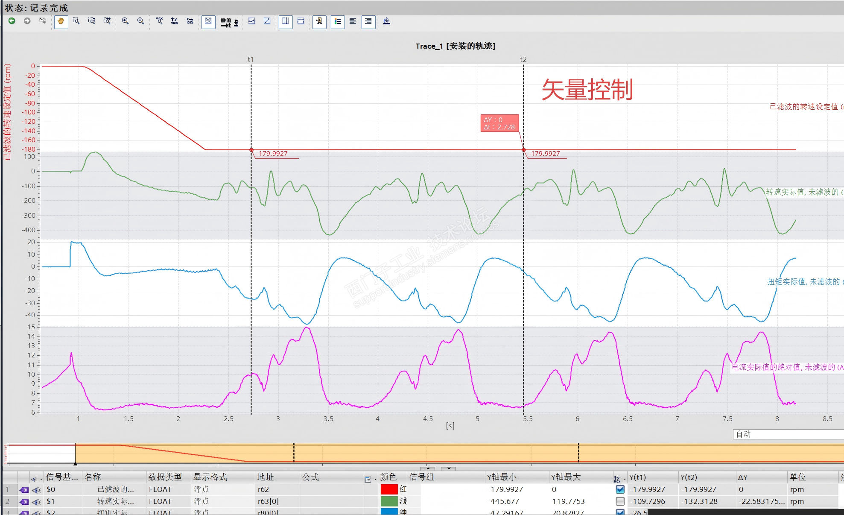The height and width of the screenshot is (515, 844).
Task: Click the X-axis 100% scale icon
Action: coord(190,21)
